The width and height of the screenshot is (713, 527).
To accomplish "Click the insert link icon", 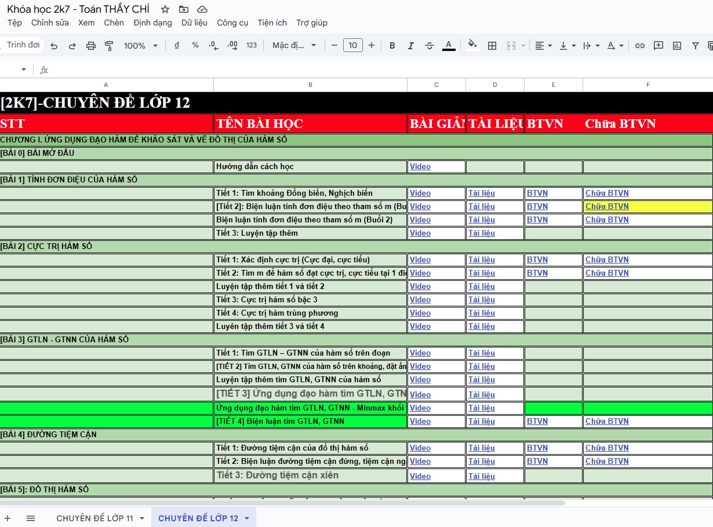I will pyautogui.click(x=640, y=46).
